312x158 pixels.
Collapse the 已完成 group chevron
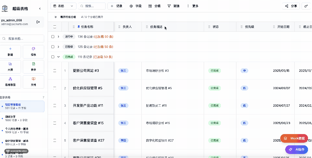click(x=59, y=57)
